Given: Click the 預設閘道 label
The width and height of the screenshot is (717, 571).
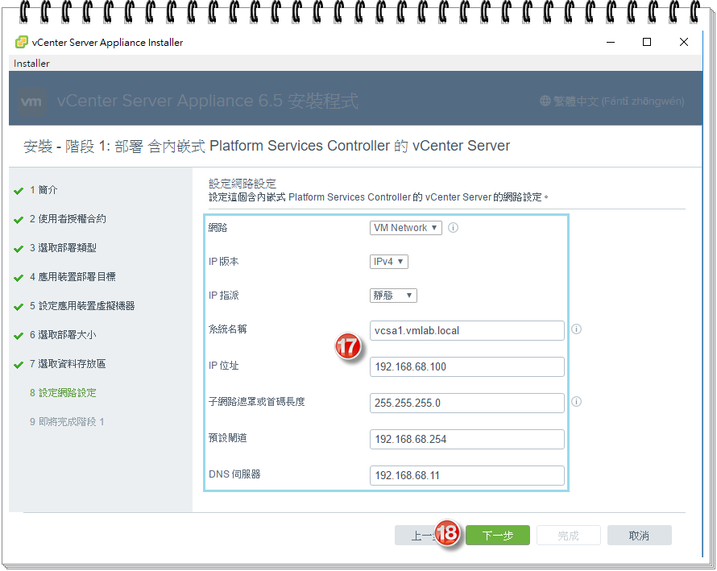Looking at the screenshot, I should [x=228, y=438].
